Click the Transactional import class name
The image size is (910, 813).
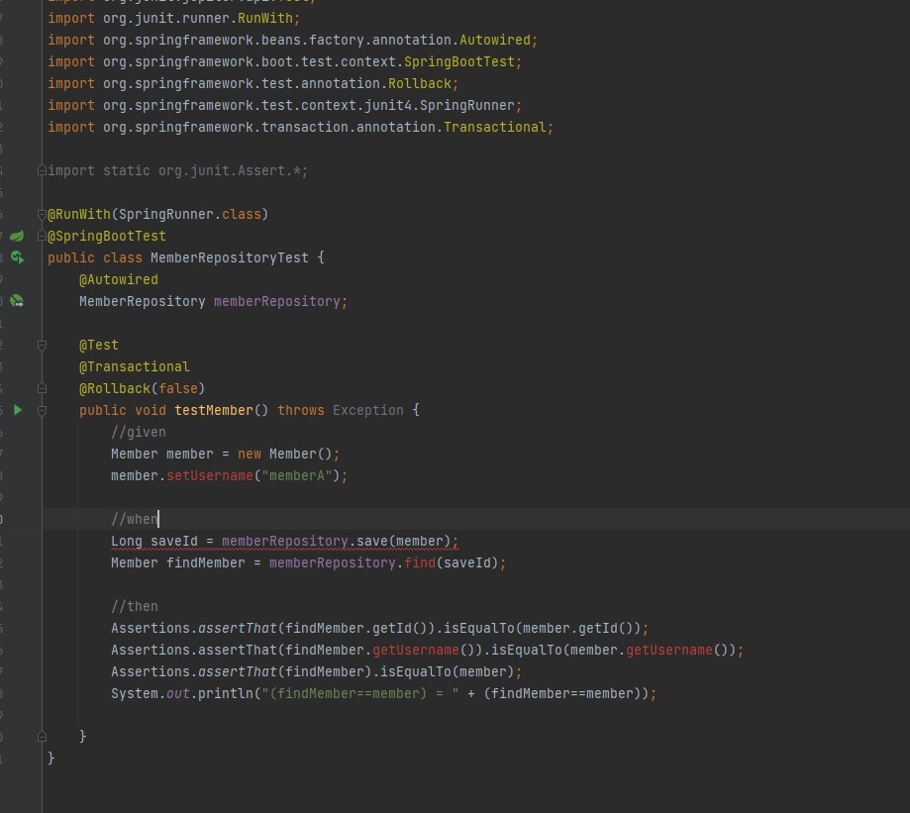[494, 127]
